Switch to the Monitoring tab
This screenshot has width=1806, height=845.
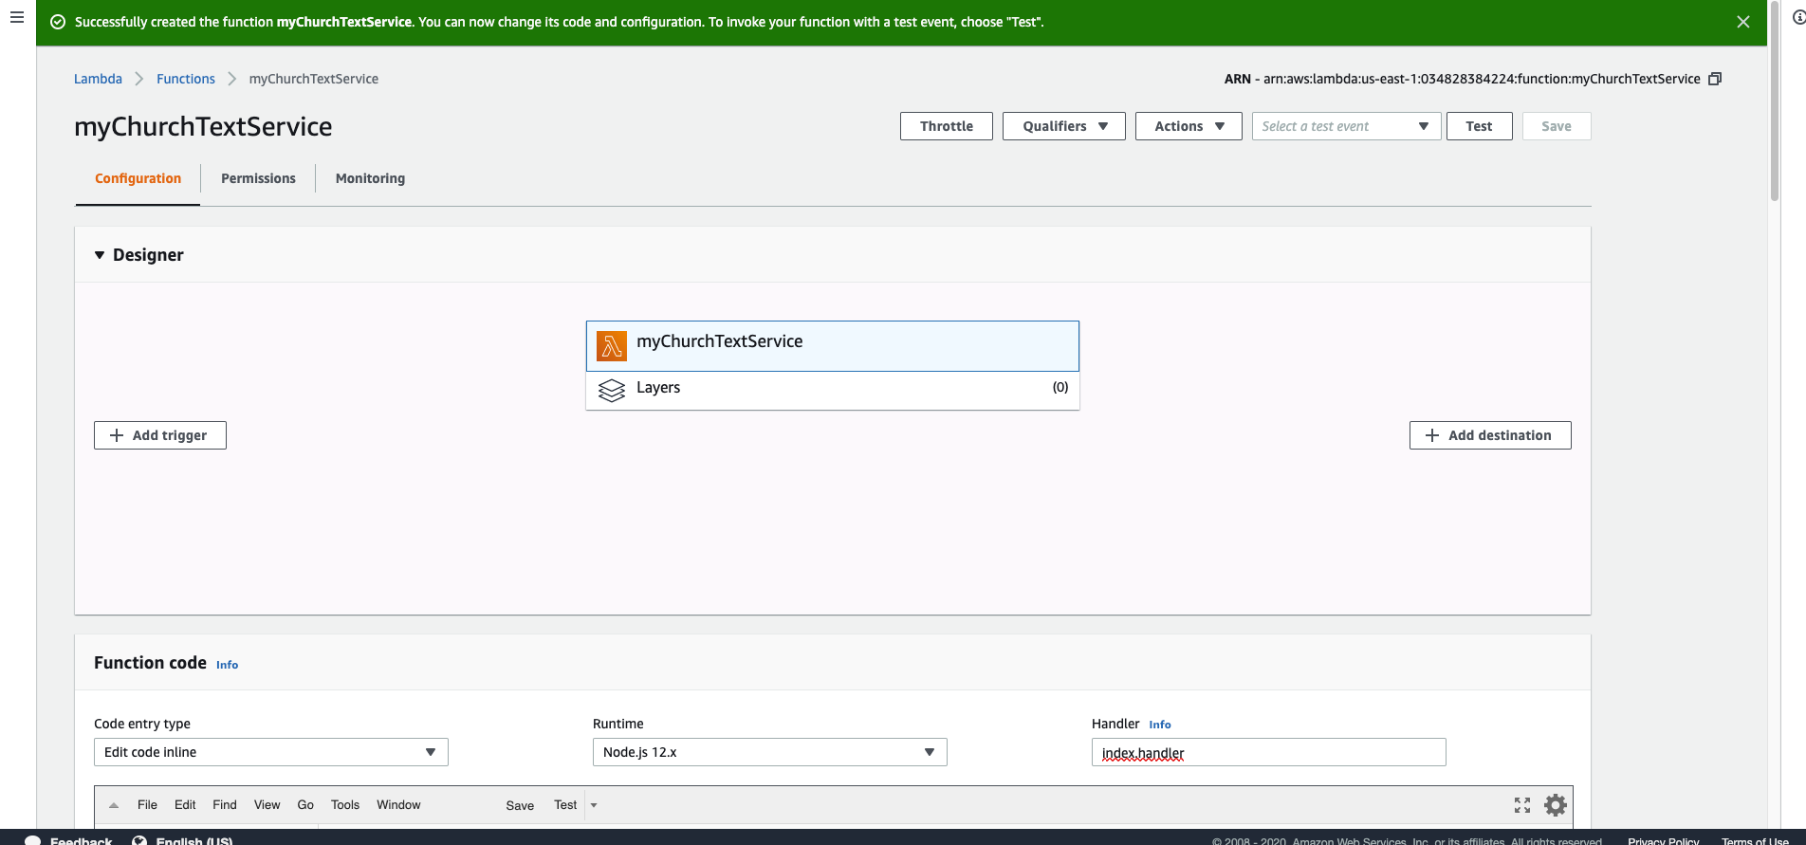pyautogui.click(x=370, y=178)
